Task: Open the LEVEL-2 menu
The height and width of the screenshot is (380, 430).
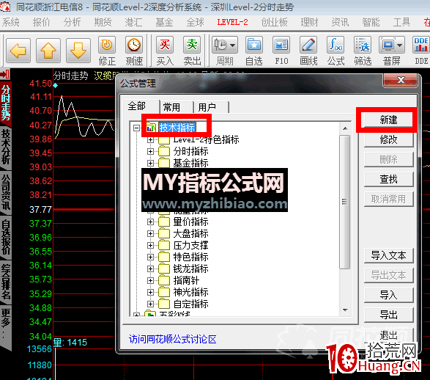Action: click(232, 22)
